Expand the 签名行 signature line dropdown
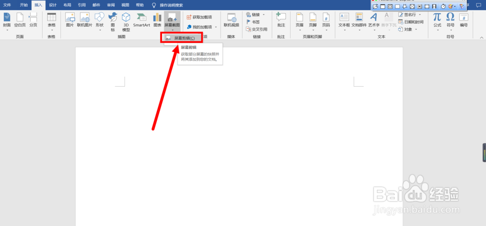This screenshot has width=486, height=226. pyautogui.click(x=420, y=15)
